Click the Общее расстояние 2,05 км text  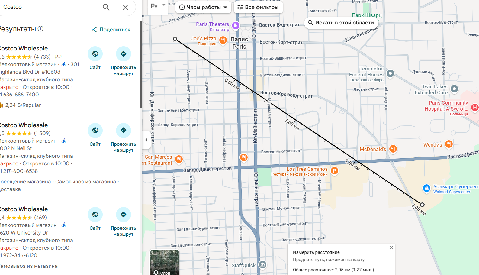pos(333,270)
